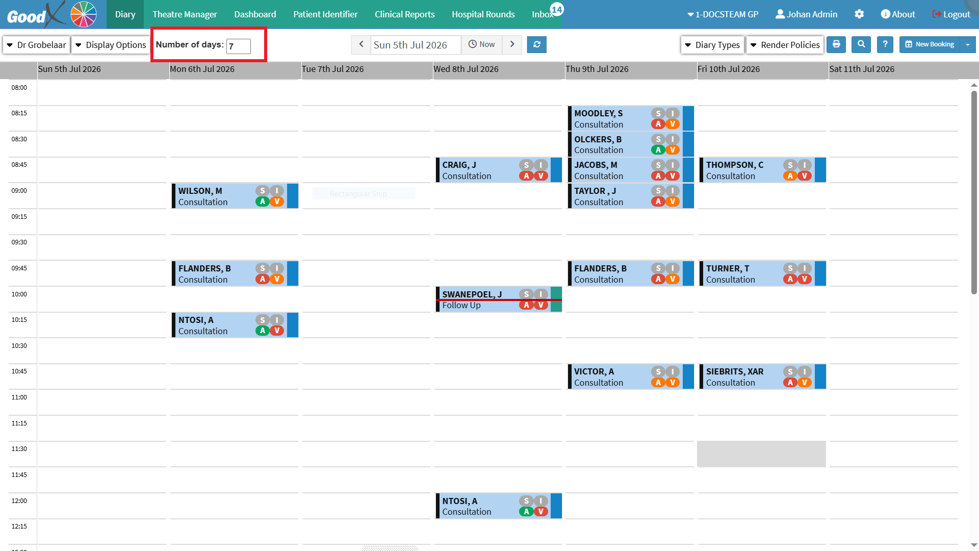
Task: Expand the Diary Types dropdown
Action: coord(712,45)
